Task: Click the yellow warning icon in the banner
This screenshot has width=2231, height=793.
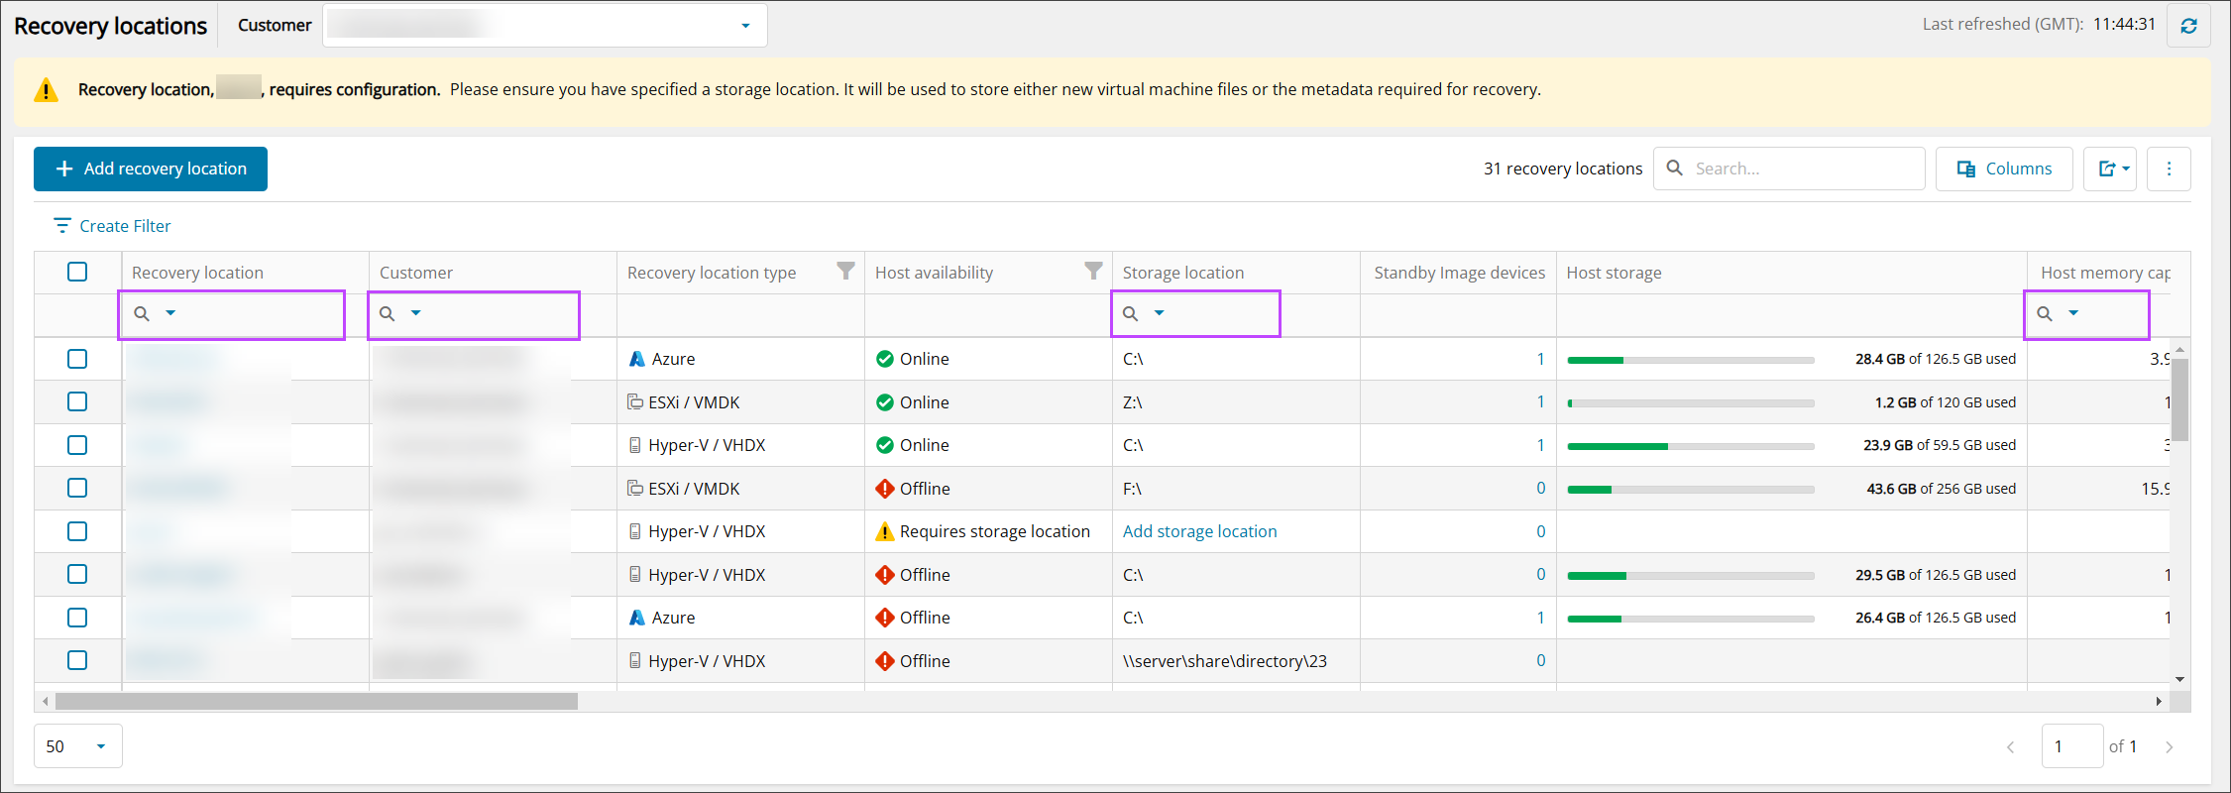Action: pyautogui.click(x=46, y=90)
